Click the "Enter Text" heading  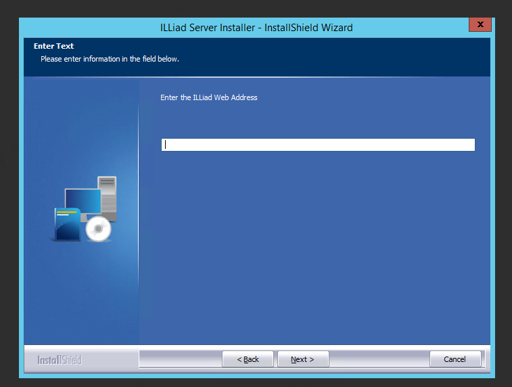point(53,46)
